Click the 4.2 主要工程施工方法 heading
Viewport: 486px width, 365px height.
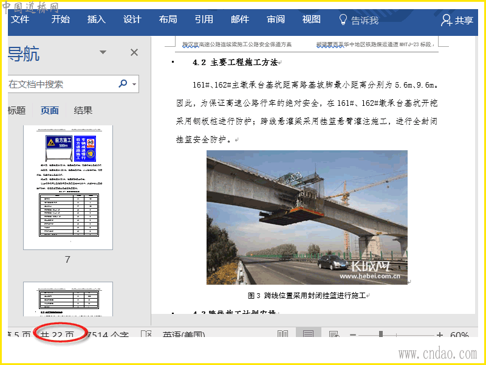tap(235, 63)
